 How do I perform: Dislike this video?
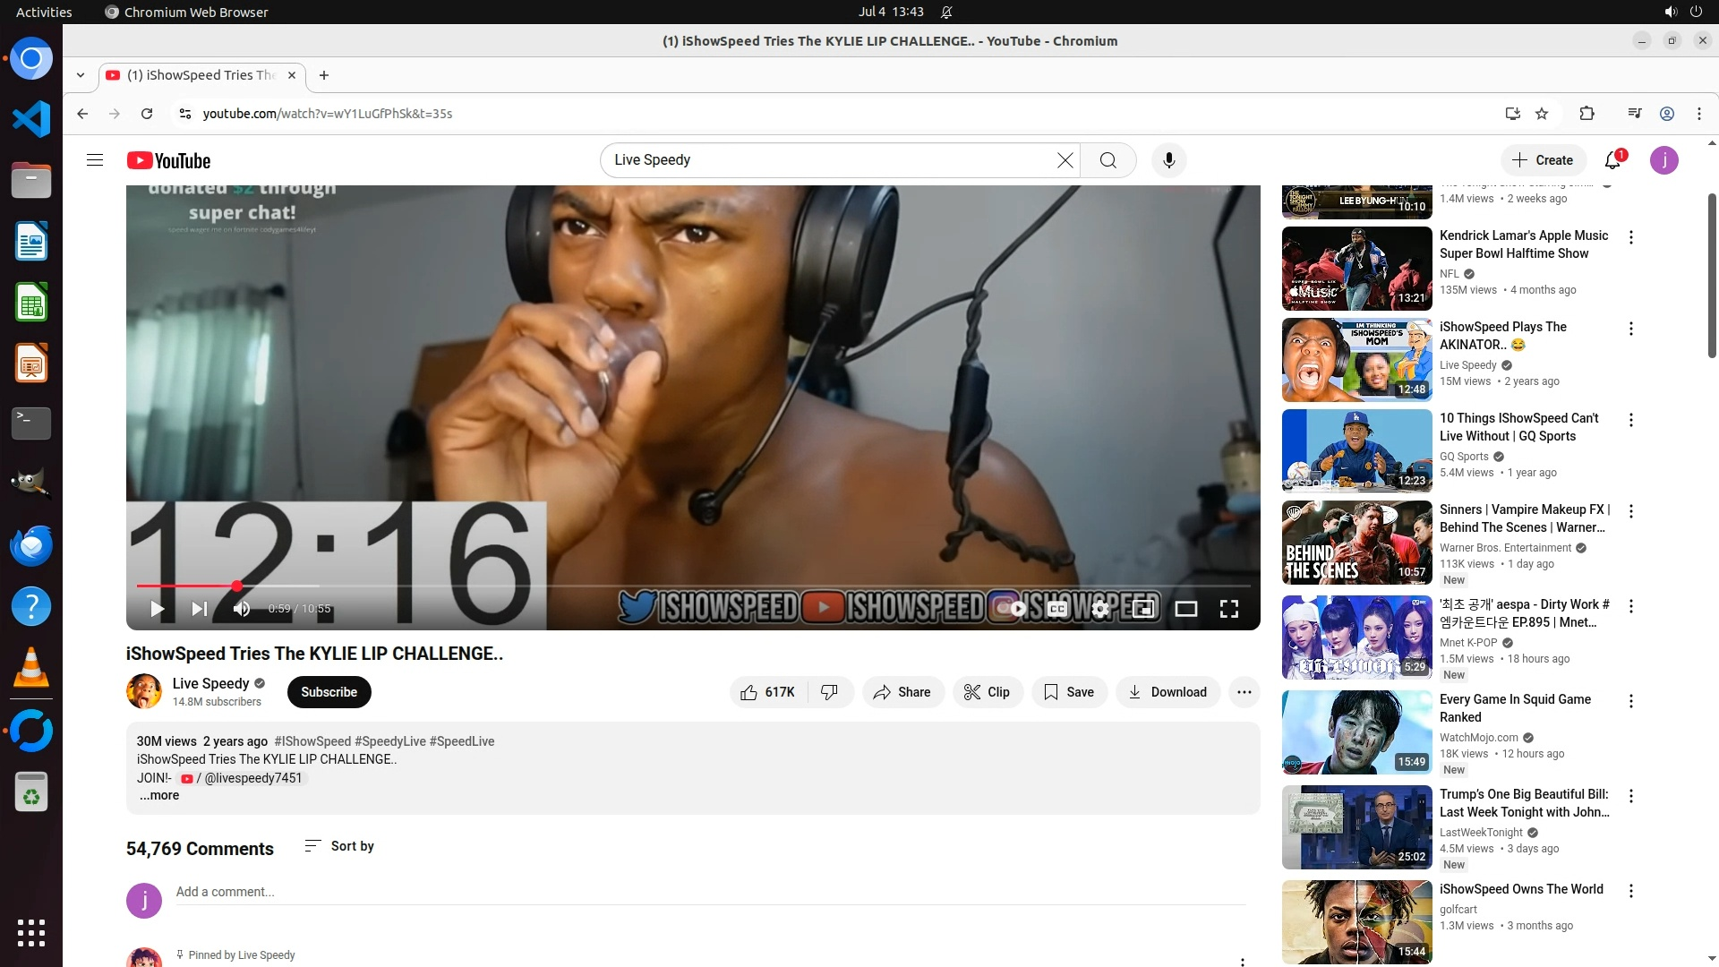pos(830,692)
